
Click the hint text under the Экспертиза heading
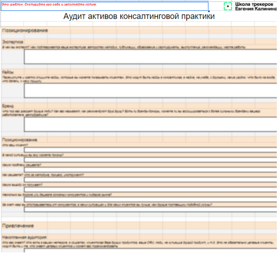point(124,47)
